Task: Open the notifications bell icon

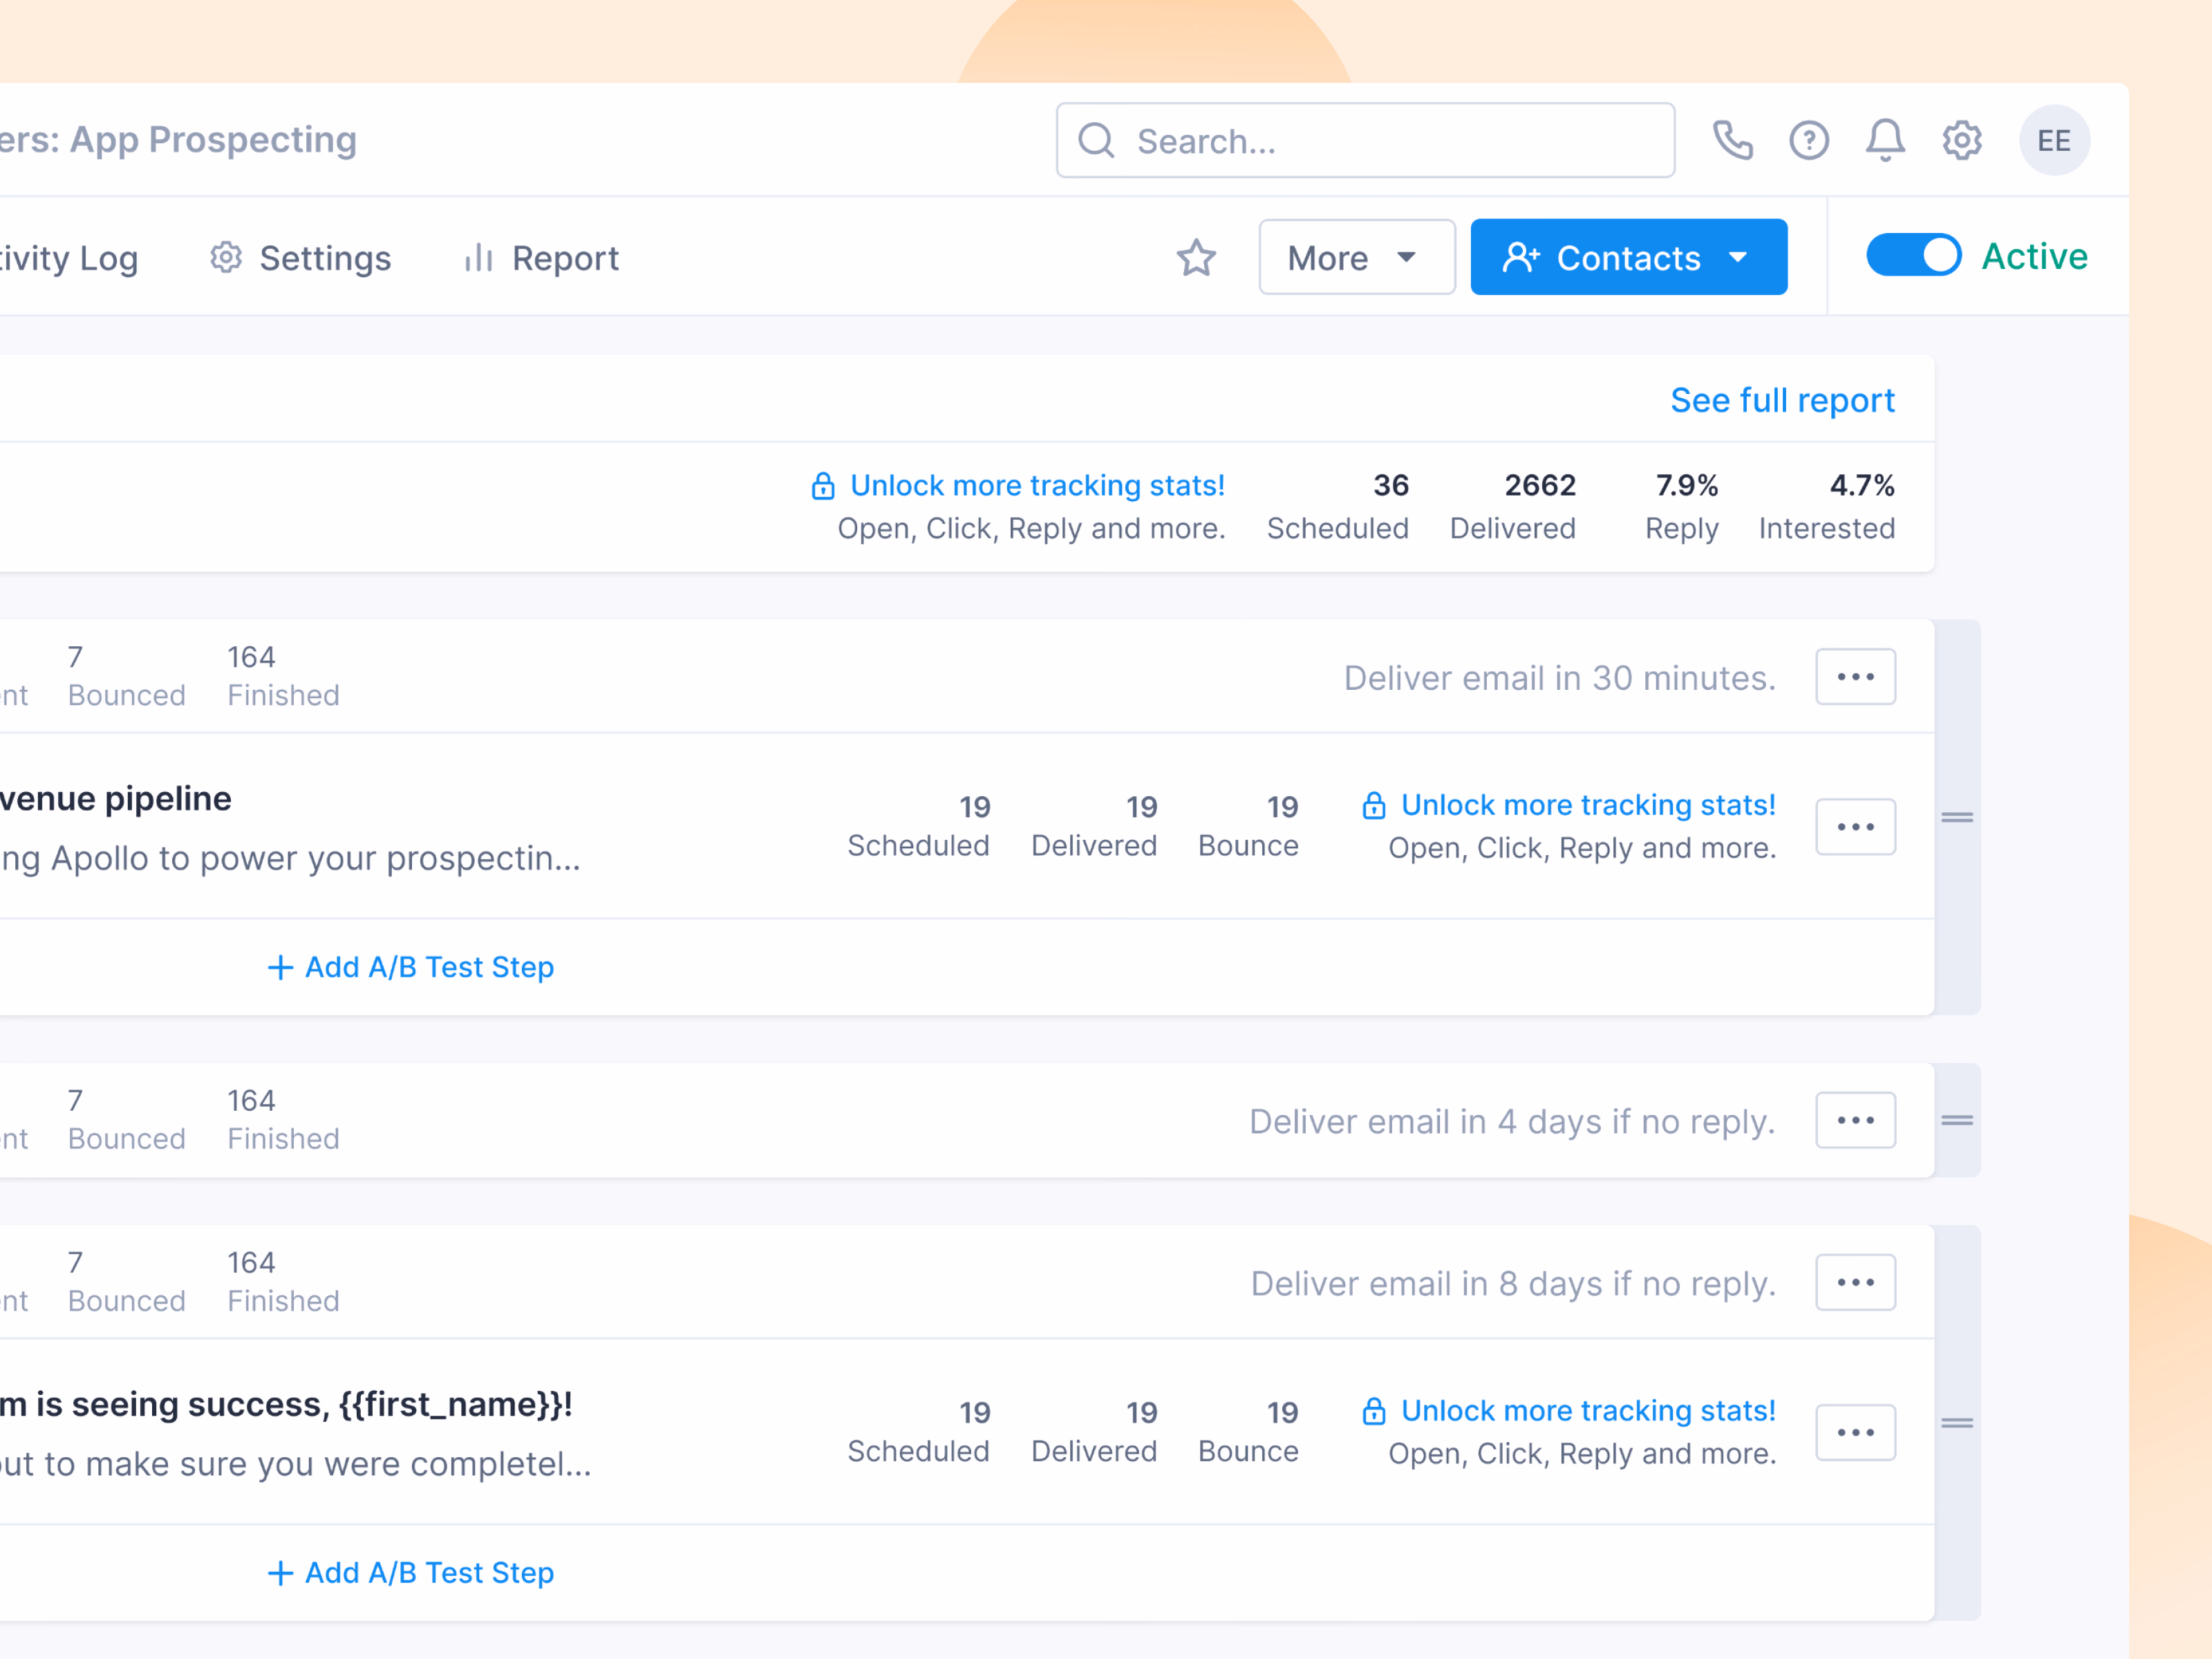Action: 1885,141
